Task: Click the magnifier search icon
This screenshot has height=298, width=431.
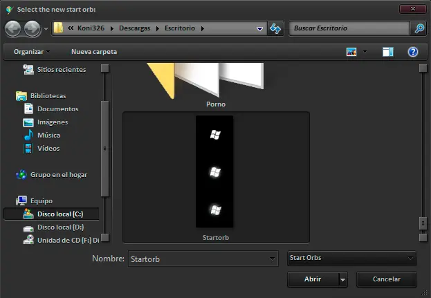Action: point(419,28)
